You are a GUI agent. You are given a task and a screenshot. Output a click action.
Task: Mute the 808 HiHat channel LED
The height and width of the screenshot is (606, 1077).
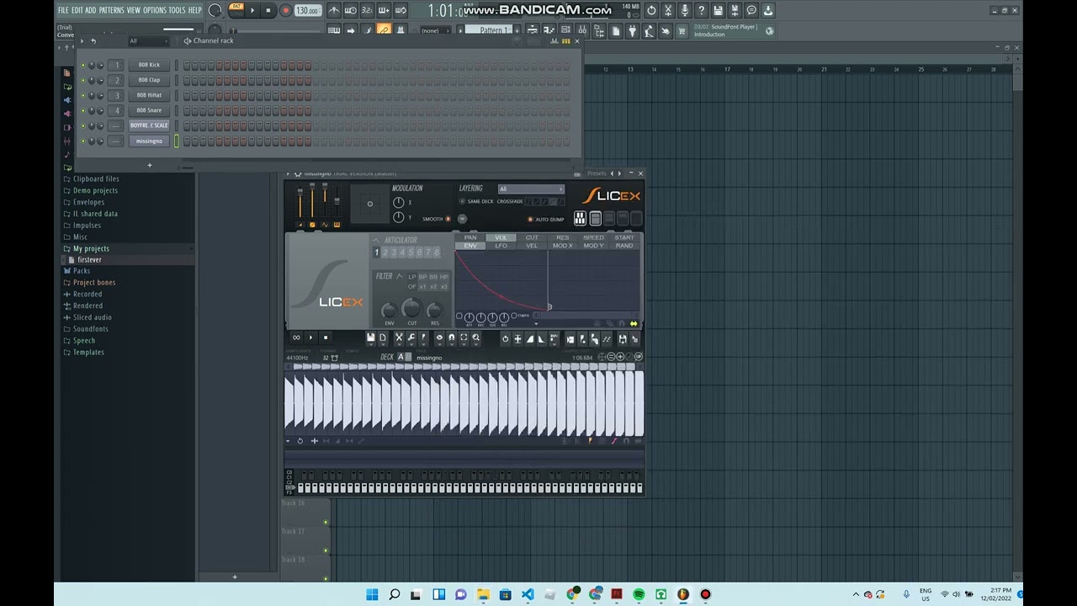point(83,95)
